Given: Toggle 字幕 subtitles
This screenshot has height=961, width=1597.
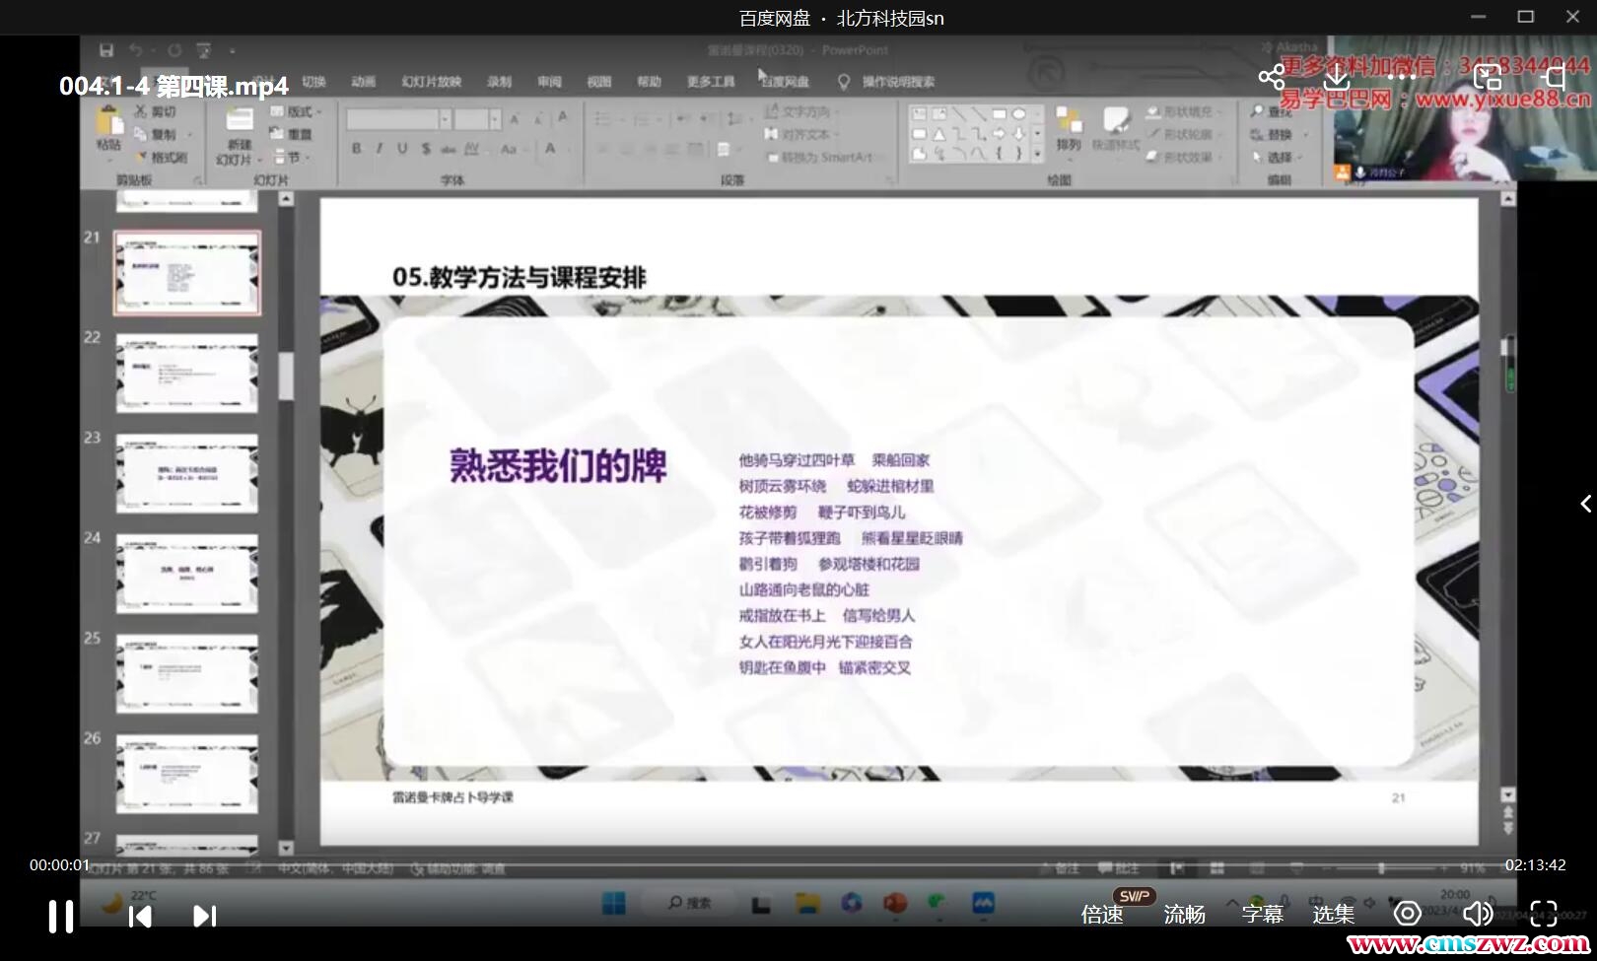Looking at the screenshot, I should [x=1262, y=915].
